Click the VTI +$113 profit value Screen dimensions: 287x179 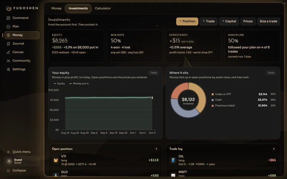click(x=153, y=160)
